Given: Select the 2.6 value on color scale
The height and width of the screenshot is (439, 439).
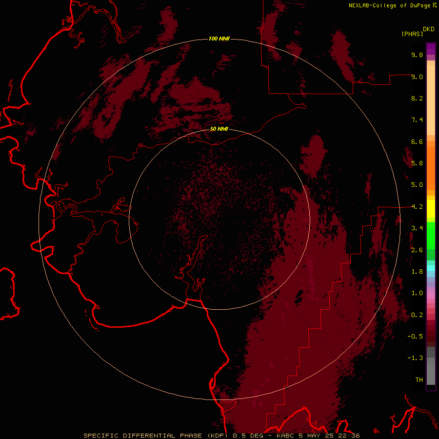Looking at the screenshot, I should click(417, 250).
